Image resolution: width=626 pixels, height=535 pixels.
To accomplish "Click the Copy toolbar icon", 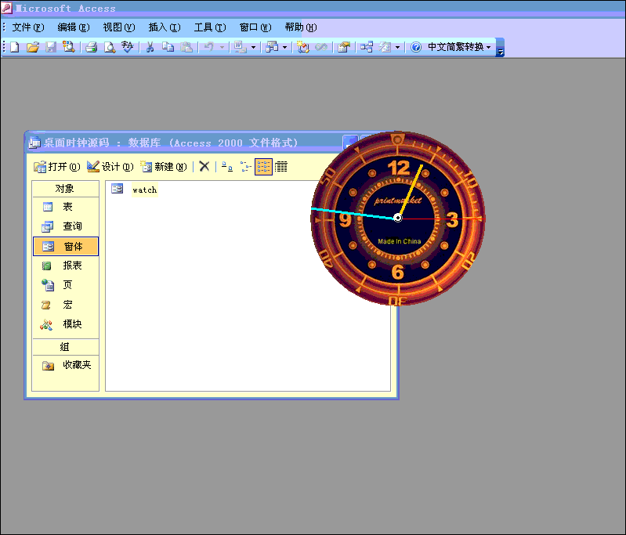I will 168,47.
